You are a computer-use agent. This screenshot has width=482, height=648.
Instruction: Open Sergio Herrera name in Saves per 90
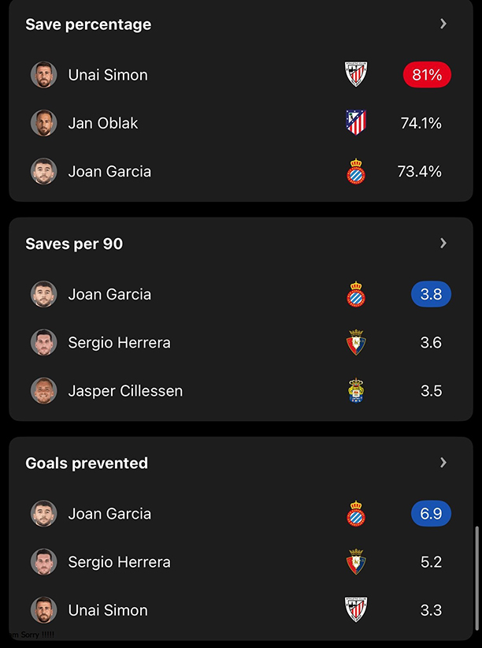[120, 343]
